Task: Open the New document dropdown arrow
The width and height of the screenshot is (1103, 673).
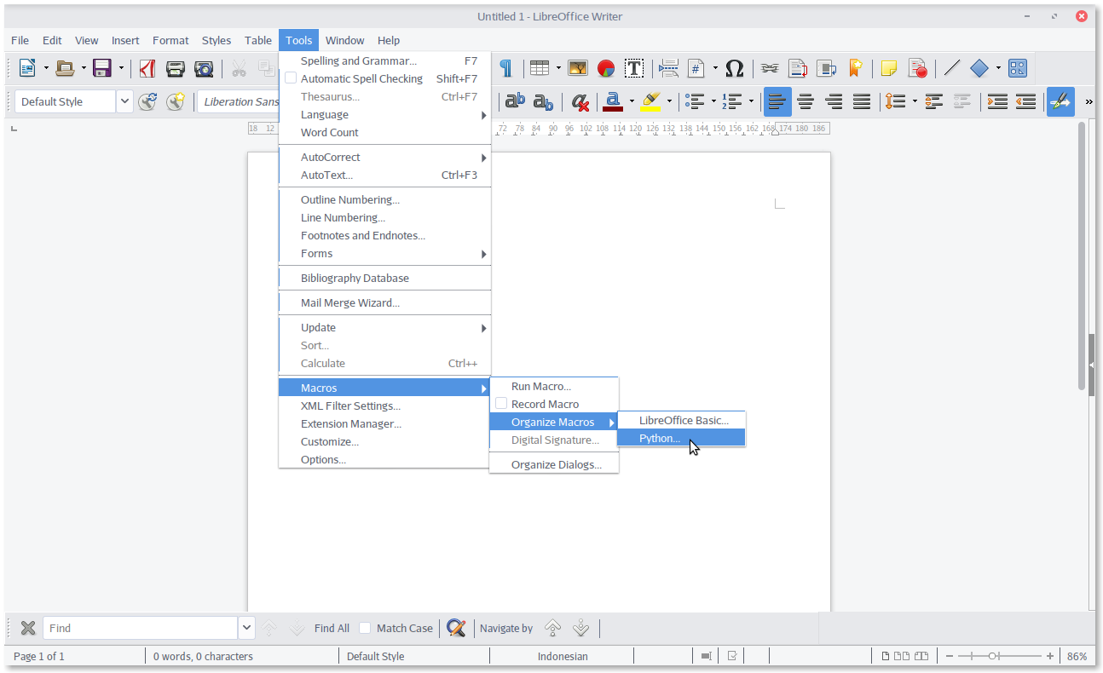Action: (46, 68)
